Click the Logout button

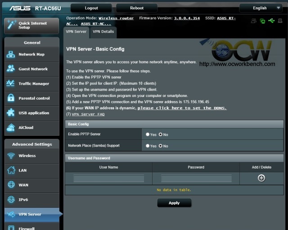tap(91, 8)
